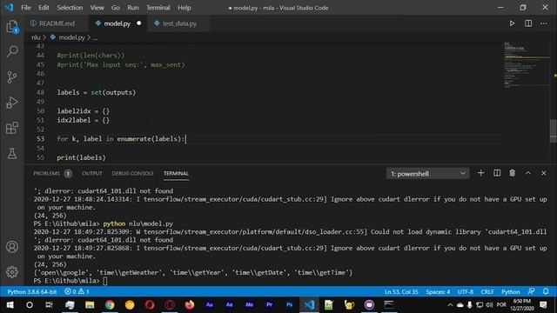Change CRLF end of line sequence
The height and width of the screenshot is (313, 557).
(487, 292)
